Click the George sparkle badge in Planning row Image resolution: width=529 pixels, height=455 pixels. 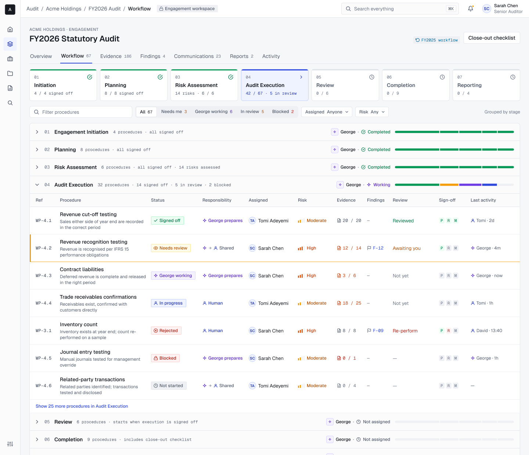point(335,150)
